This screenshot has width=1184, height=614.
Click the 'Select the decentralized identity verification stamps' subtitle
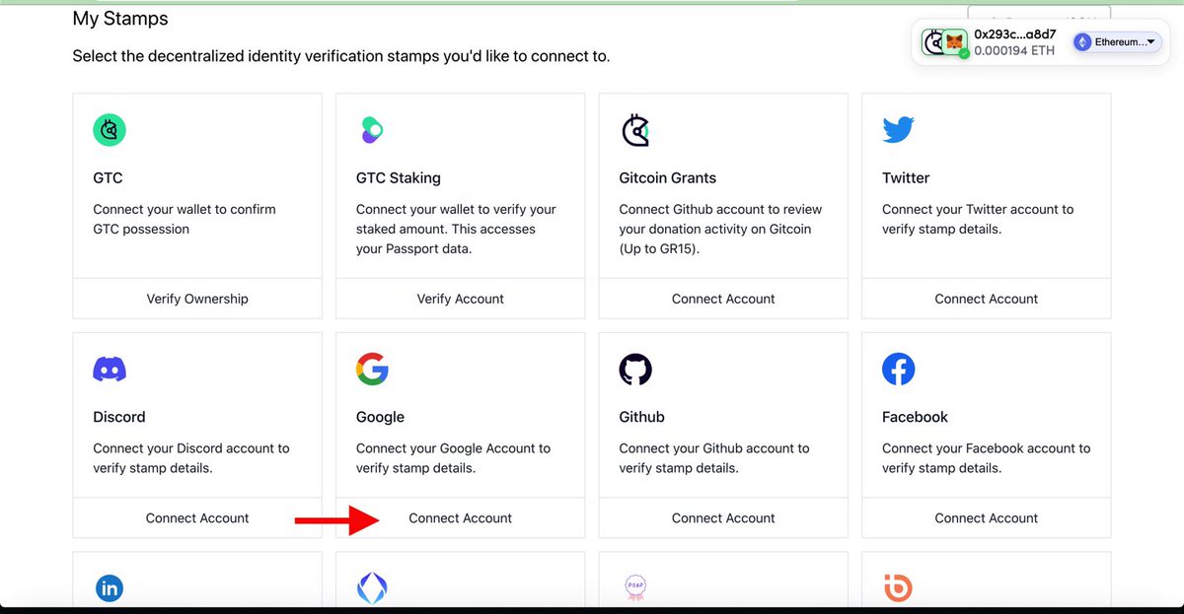click(341, 57)
